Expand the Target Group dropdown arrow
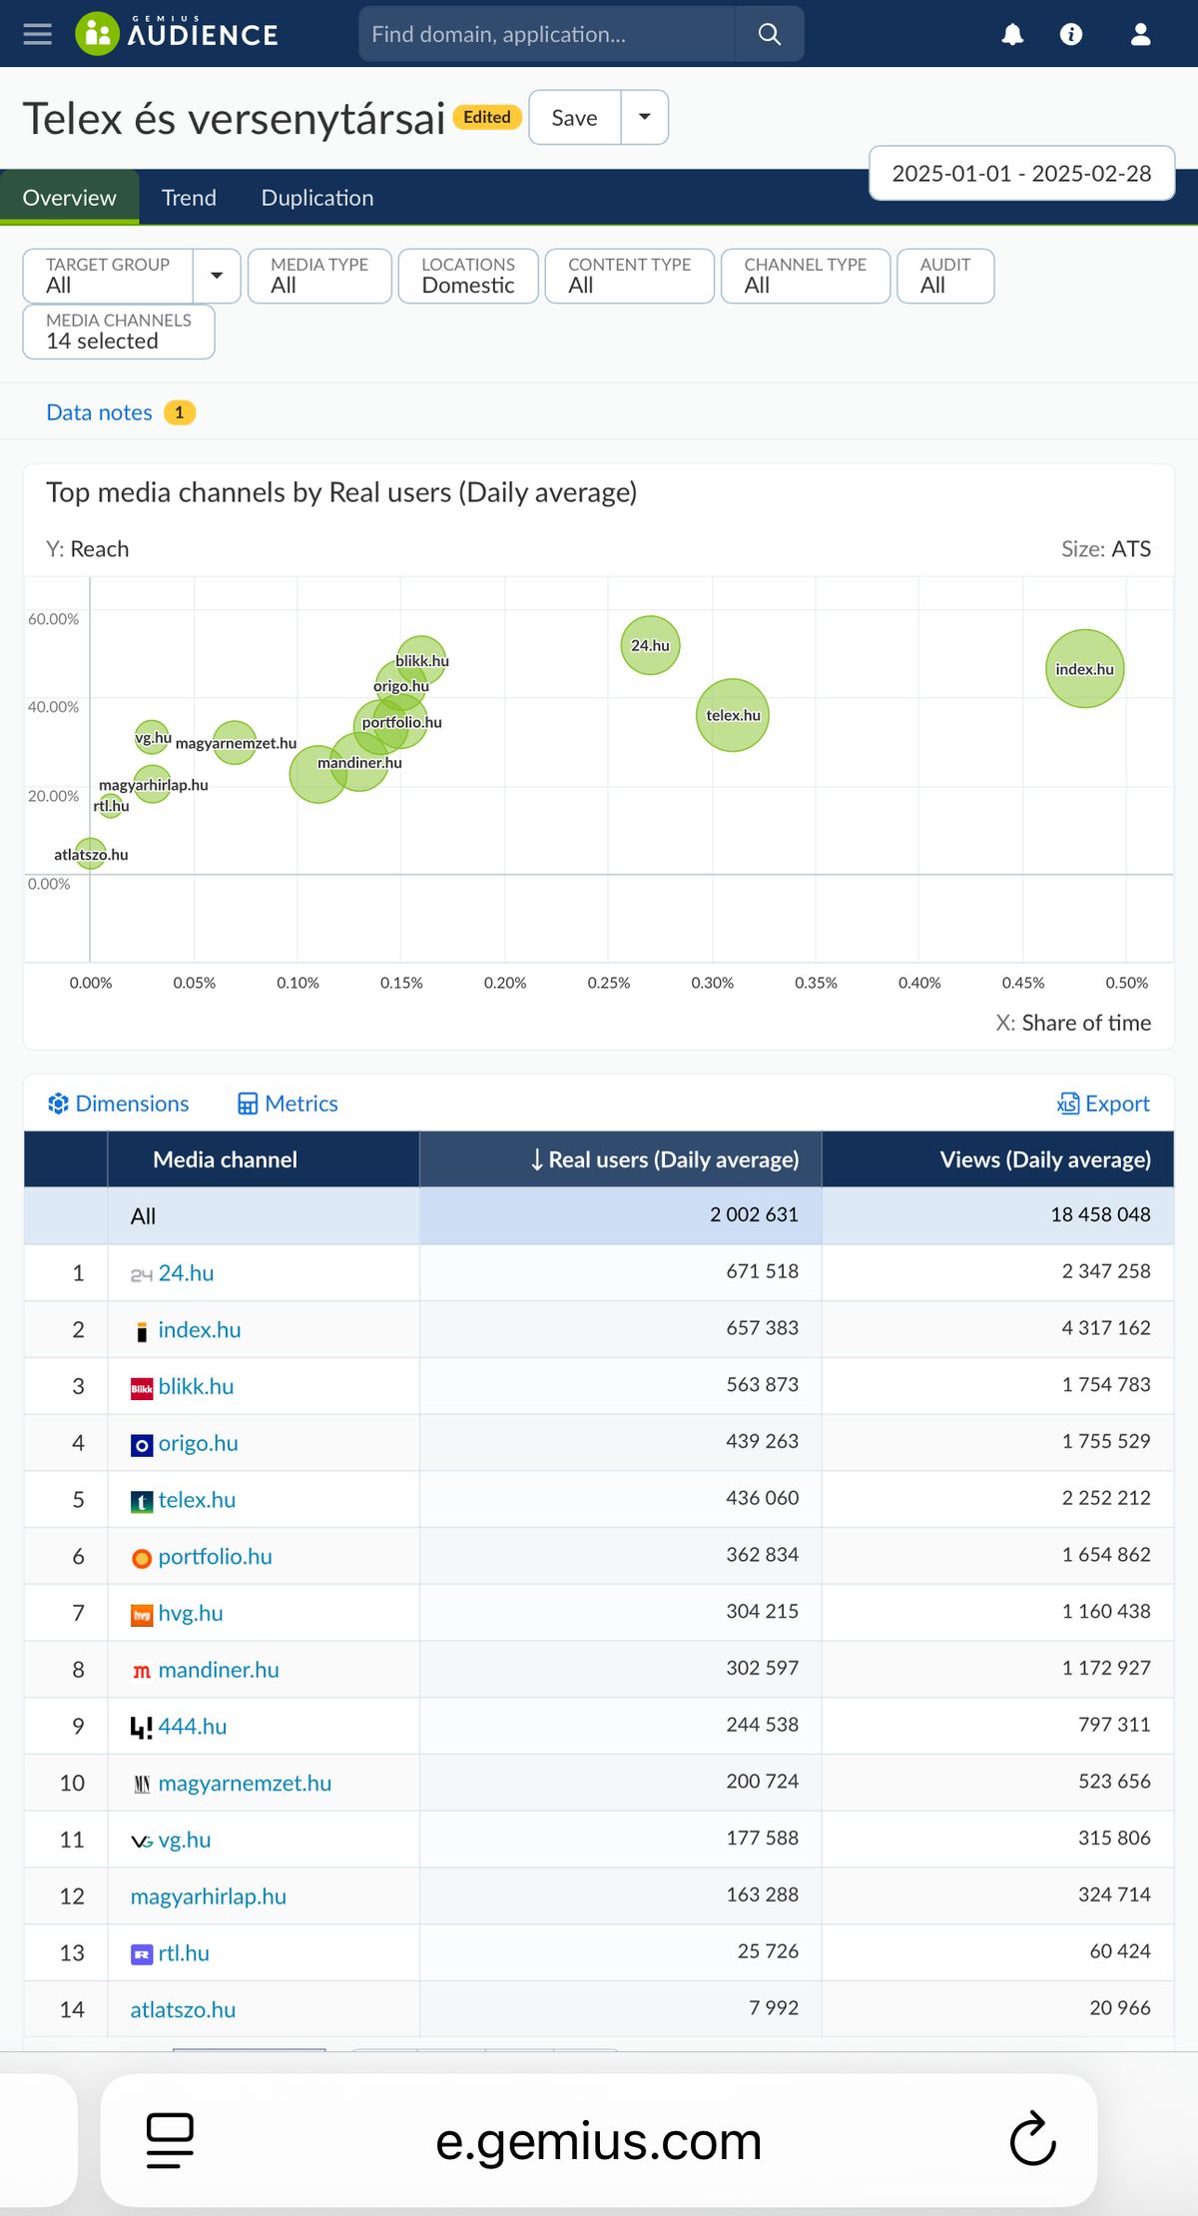The image size is (1198, 2216). pyautogui.click(x=217, y=276)
